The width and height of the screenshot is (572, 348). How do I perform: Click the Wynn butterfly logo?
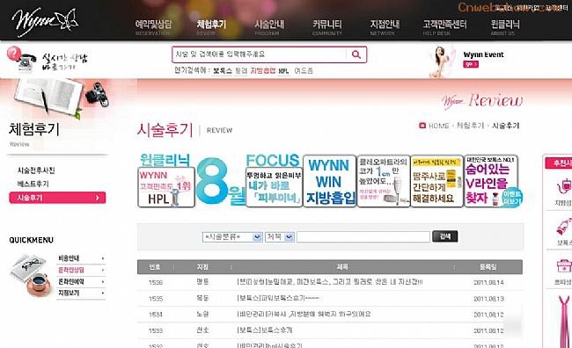(45, 21)
